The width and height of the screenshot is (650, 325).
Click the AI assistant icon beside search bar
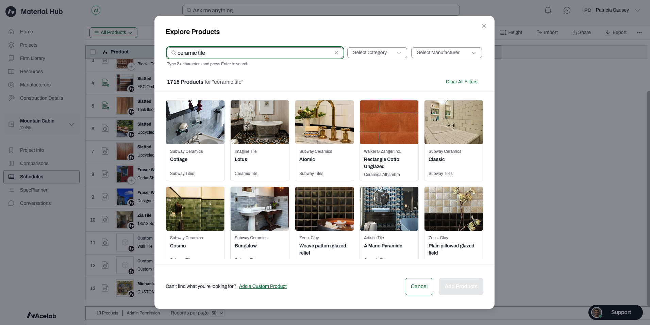click(96, 10)
